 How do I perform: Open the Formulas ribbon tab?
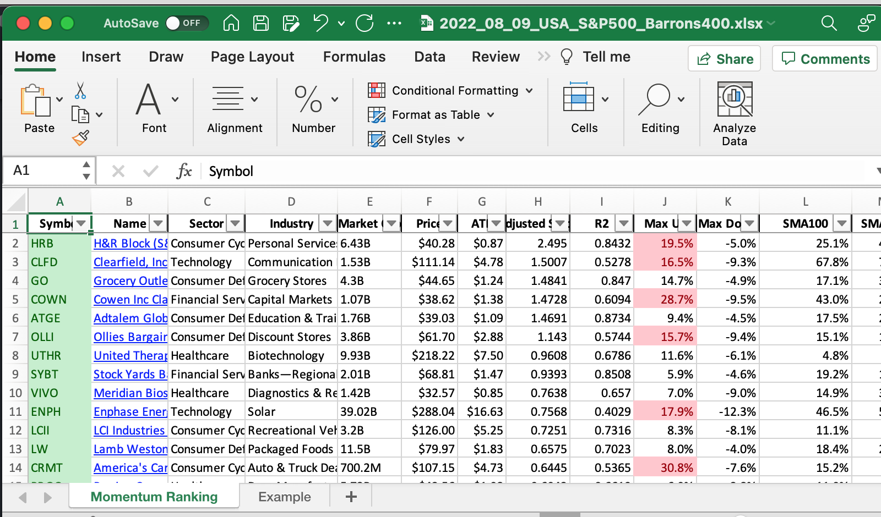click(x=354, y=57)
